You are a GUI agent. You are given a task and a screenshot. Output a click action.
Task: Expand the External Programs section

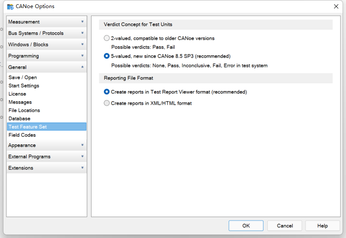pyautogui.click(x=46, y=157)
